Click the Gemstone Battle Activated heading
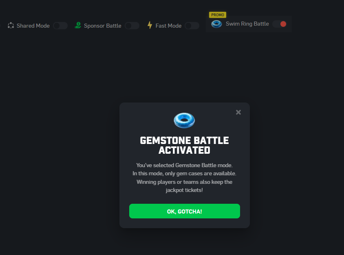Viewport: 344px width, 255px height. [x=184, y=145]
